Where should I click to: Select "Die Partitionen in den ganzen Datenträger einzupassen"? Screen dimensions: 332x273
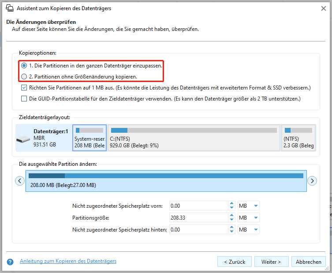(x=24, y=65)
